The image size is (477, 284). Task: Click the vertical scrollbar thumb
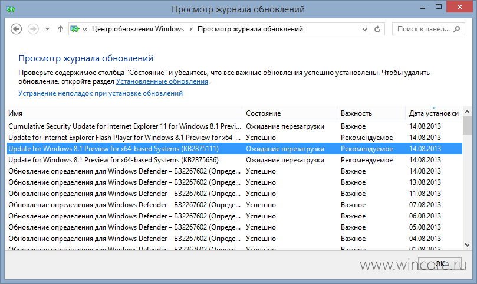(x=467, y=126)
